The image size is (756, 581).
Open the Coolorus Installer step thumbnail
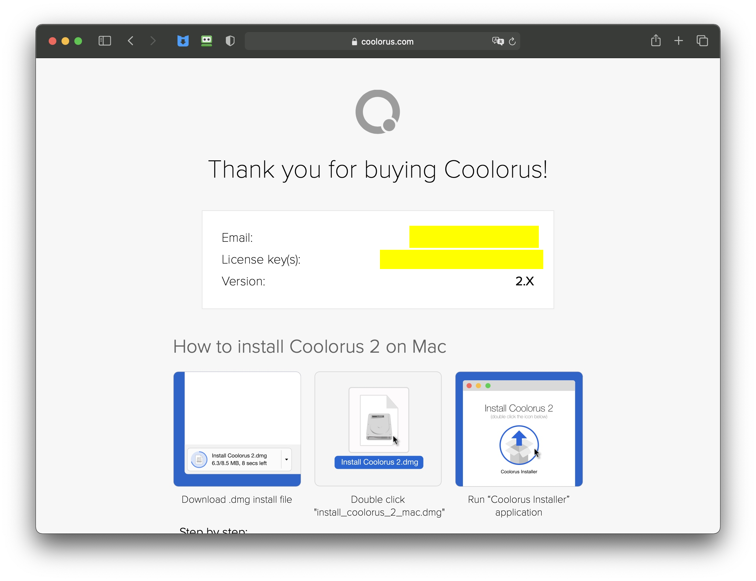click(519, 429)
